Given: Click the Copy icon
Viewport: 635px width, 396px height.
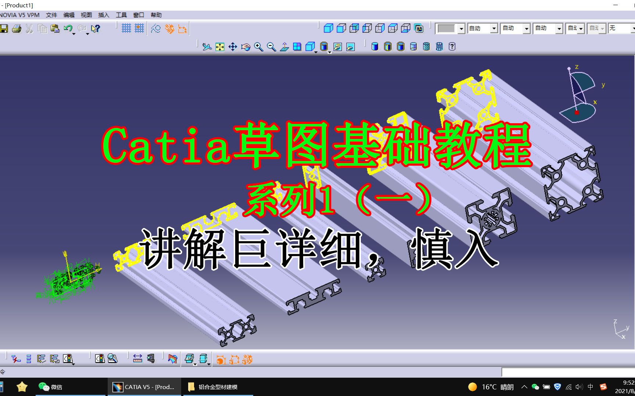Looking at the screenshot, I should [42, 28].
